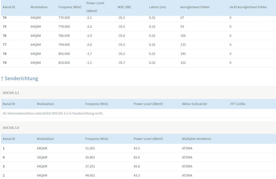Viewport: 276px width, 179px height.
Task: Click power level -2.2 value
Action: click(x=89, y=27)
